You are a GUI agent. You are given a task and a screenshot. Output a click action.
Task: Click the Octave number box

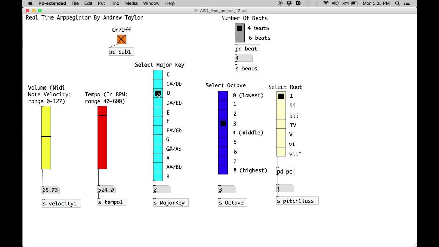pyautogui.click(x=227, y=189)
